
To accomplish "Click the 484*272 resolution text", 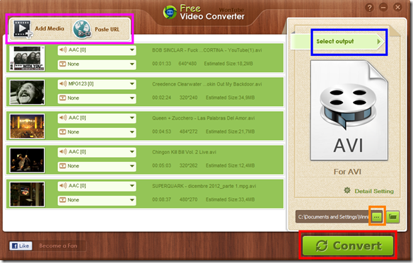I will pyautogui.click(x=188, y=131).
